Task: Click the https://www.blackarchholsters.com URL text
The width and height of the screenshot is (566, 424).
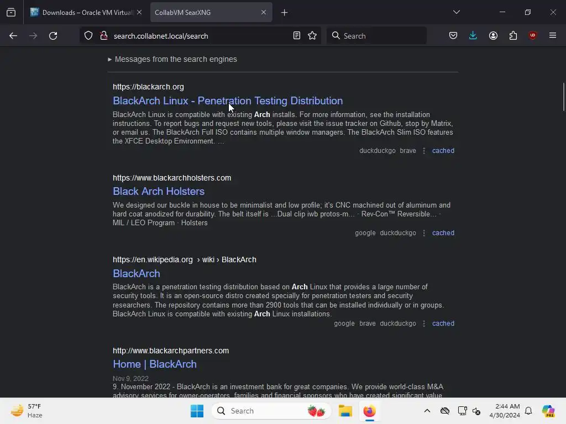Action: tap(172, 178)
